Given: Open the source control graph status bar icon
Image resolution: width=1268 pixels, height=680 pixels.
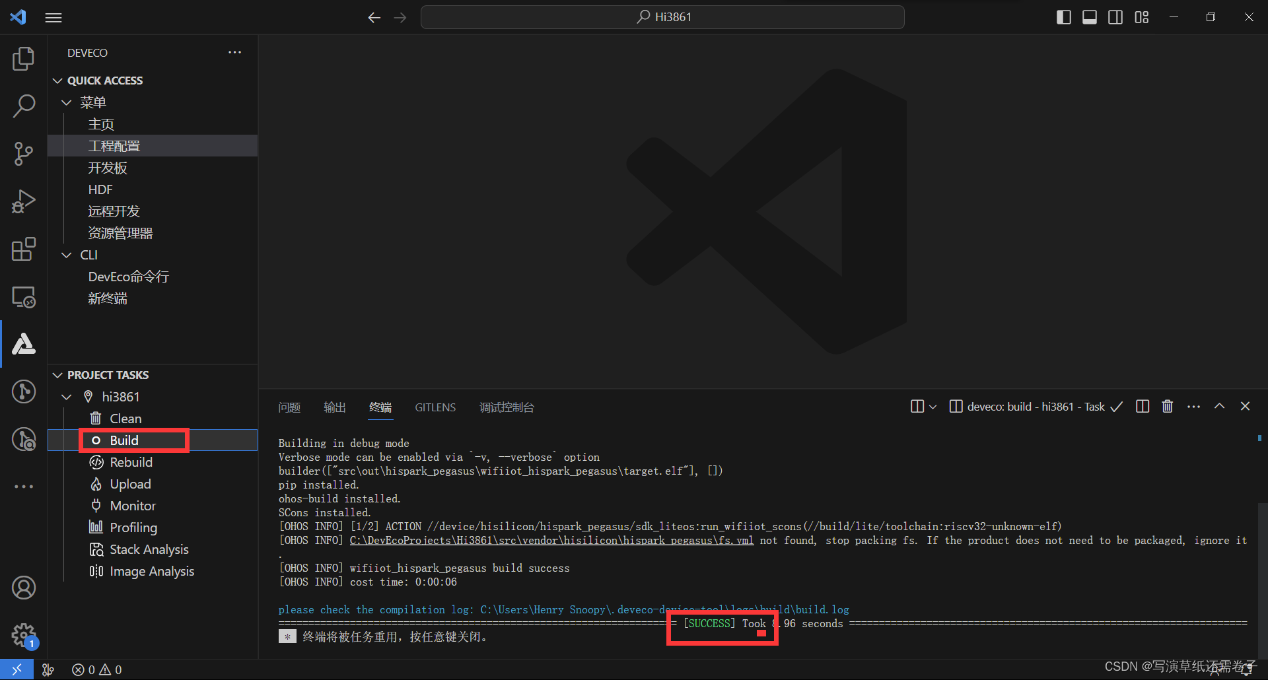Looking at the screenshot, I should pyautogui.click(x=48, y=669).
